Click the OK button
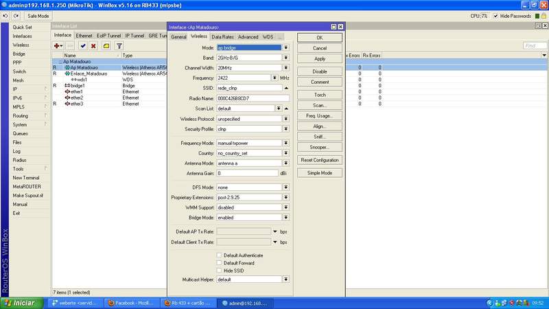 click(320, 38)
